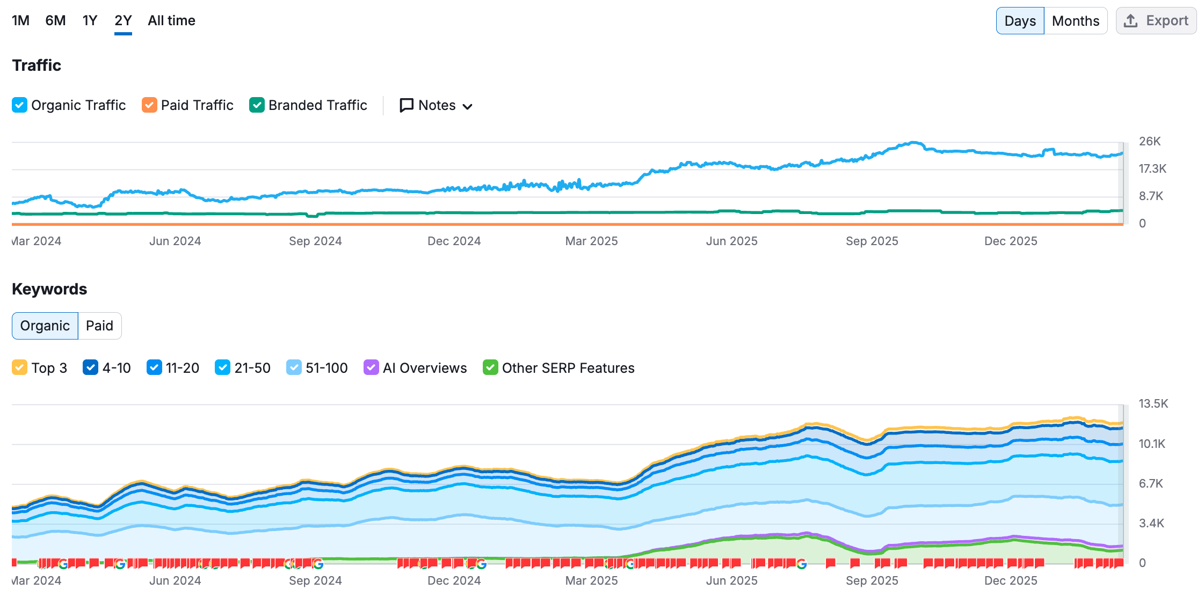Click the Google update icon near Dec 2024
This screenshot has width=1204, height=604.
(482, 564)
